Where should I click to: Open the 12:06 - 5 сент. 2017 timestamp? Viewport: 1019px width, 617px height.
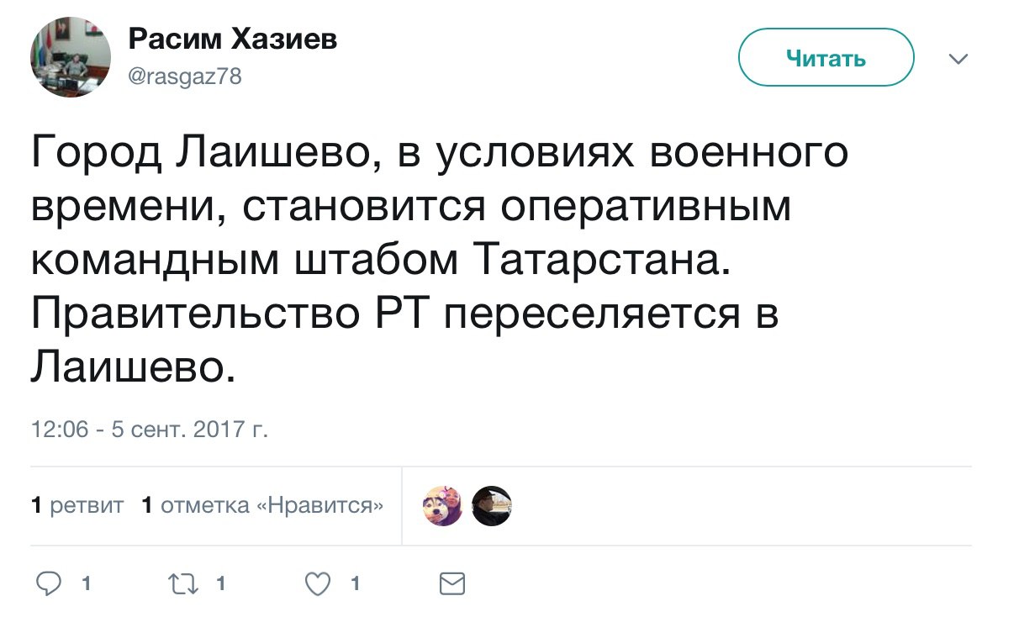click(150, 430)
